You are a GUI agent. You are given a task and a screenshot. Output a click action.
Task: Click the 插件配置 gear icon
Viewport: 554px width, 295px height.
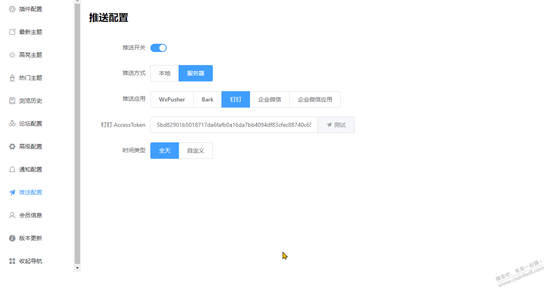12,9
